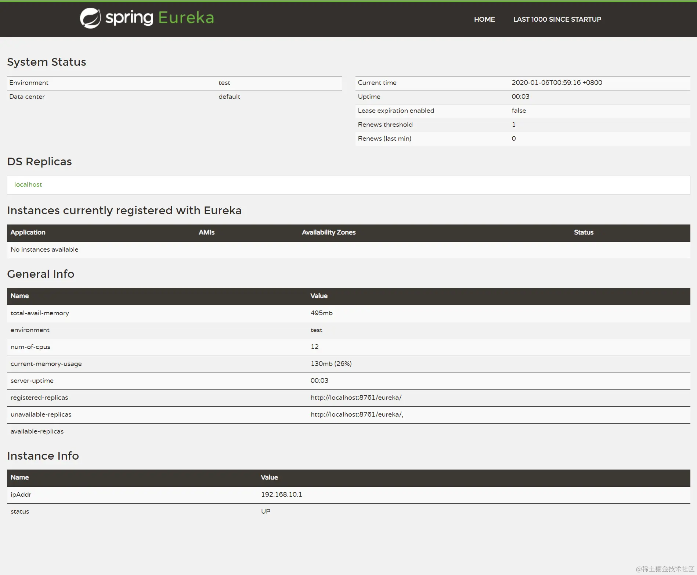Click the registered-replicas URL http://localhost:8761/eureka/
This screenshot has width=697, height=575.
point(356,398)
